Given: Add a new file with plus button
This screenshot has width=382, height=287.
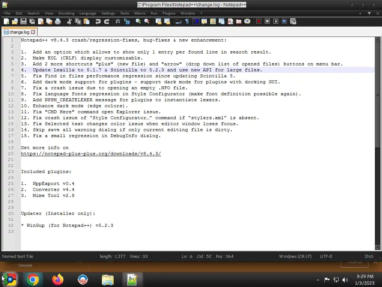Looking at the screenshot, I should point(360,13).
